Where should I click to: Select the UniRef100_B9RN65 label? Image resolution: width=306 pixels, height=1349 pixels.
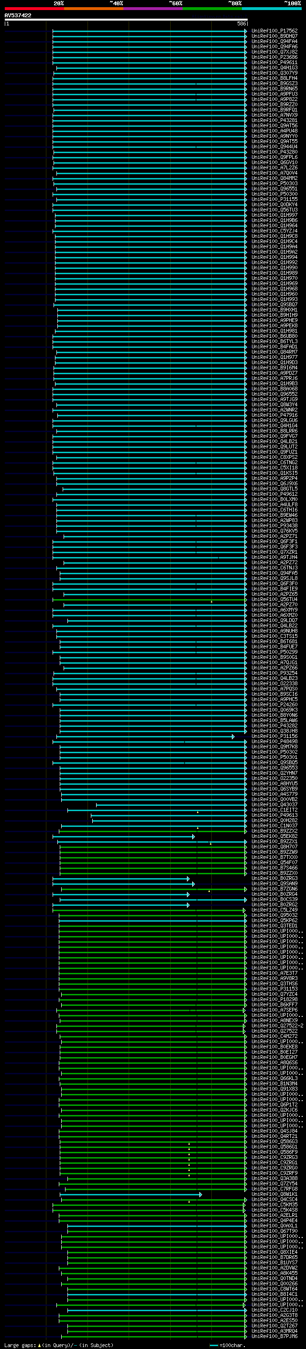pos(274,89)
